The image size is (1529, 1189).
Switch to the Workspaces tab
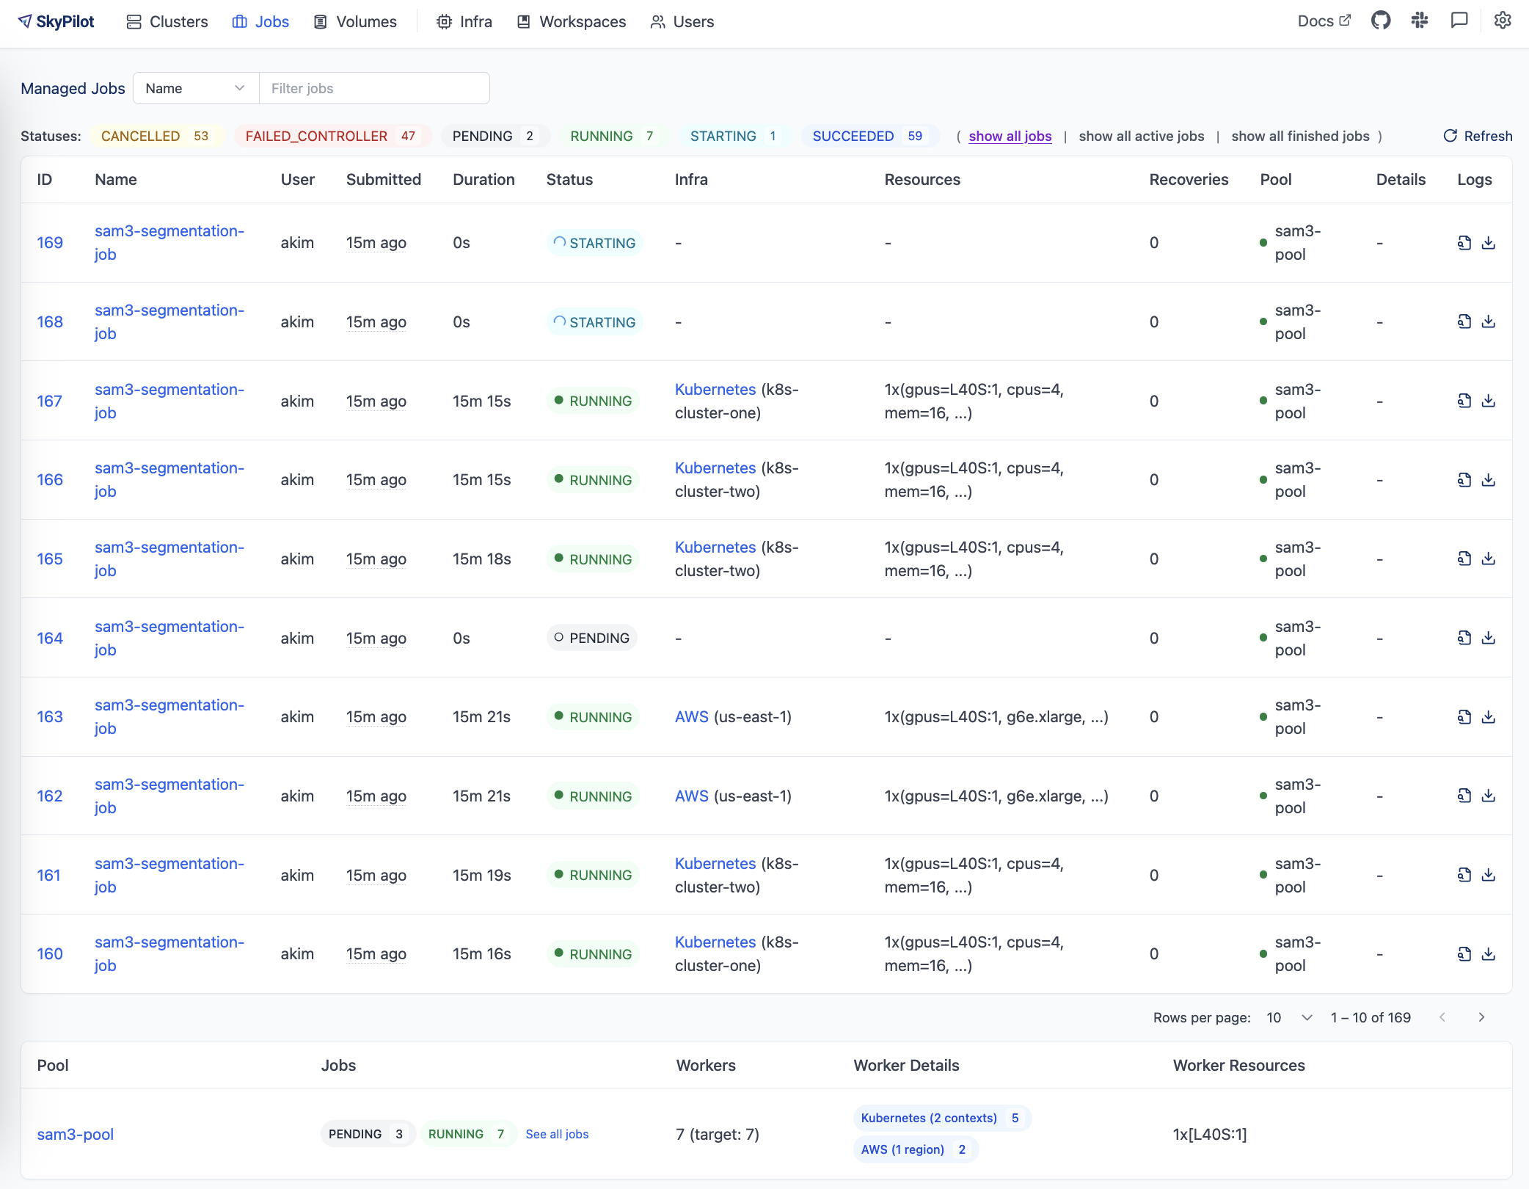point(571,21)
